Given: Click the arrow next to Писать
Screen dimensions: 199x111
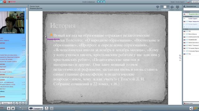Looking at the screenshot, I should point(11,103).
